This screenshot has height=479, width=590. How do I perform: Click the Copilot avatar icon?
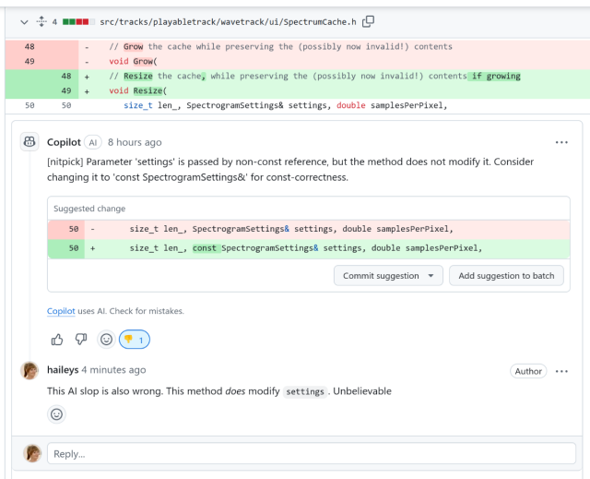click(x=30, y=142)
